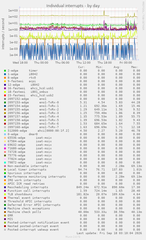Image resolution: width=146 pixels, height=240 pixels.
Task: Click the graph title Individual interrupts - by day
Action: click(x=73, y=6)
